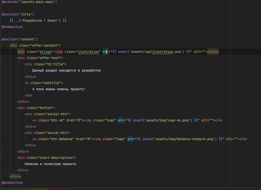Click the "offer-content" class value
The image size is (261, 190).
[45, 46]
